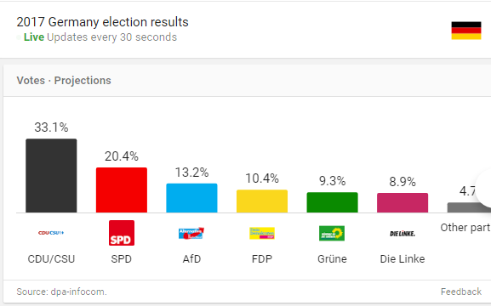Image resolution: width=491 pixels, height=306 pixels.
Task: Click the round next arrow at chart edge
Action: click(x=485, y=188)
